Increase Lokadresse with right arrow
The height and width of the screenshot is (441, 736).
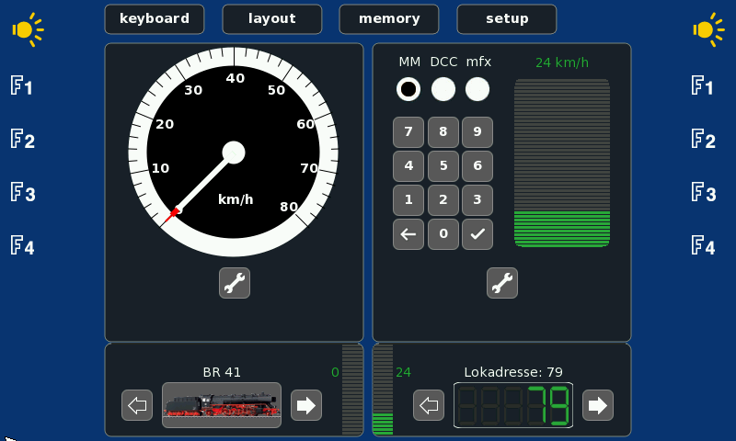pos(598,404)
